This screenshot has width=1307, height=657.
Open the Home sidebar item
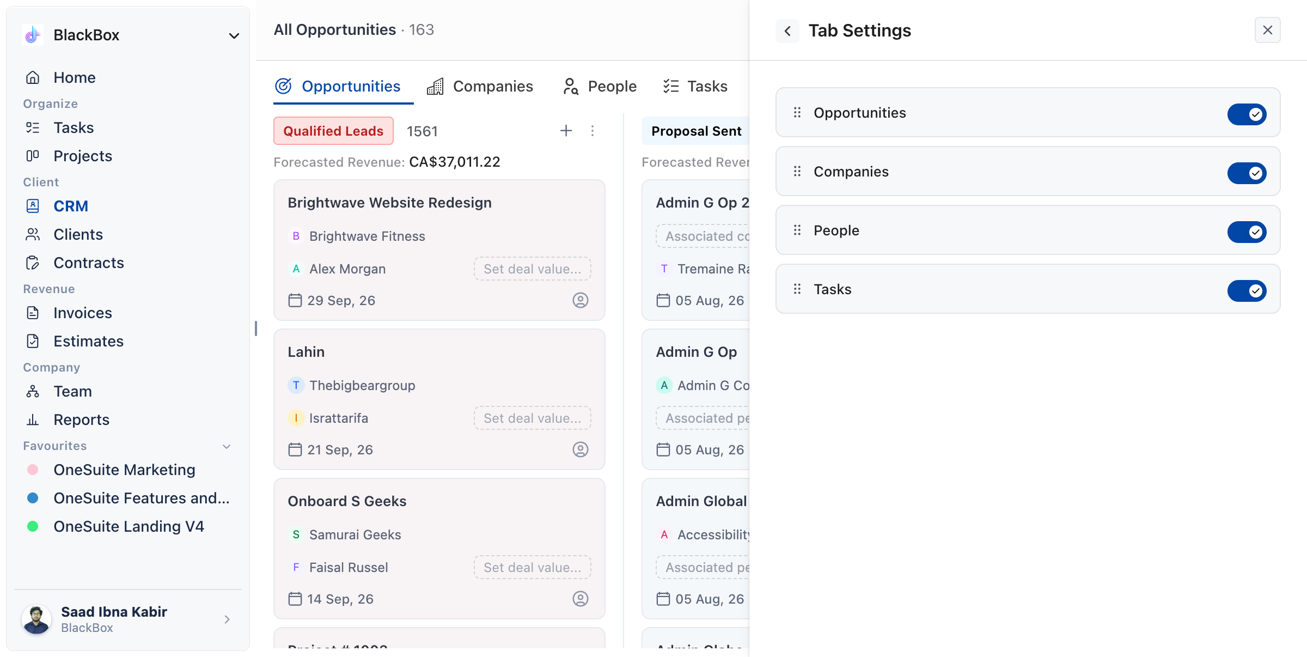click(74, 77)
